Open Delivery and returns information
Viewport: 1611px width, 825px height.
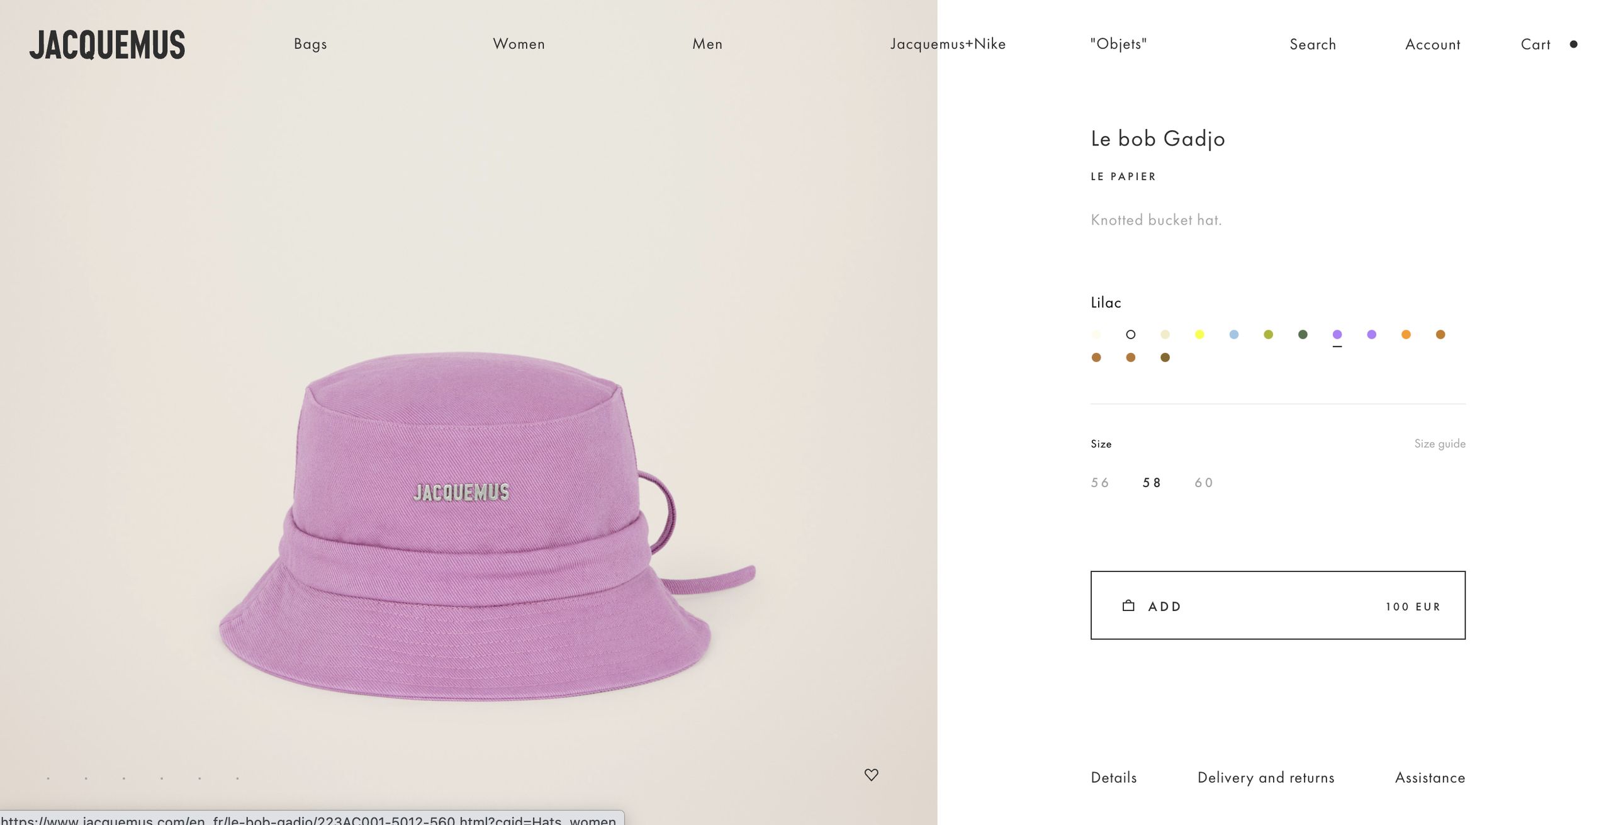click(1266, 778)
